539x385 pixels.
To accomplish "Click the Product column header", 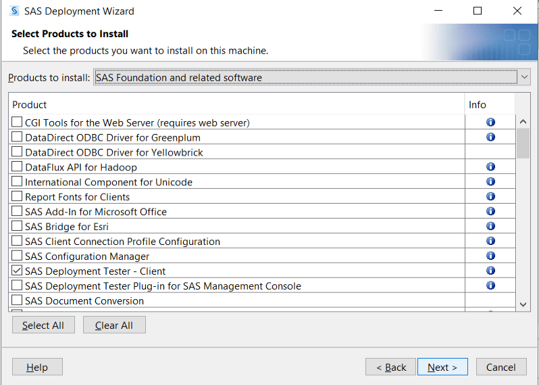I will pyautogui.click(x=236, y=104).
